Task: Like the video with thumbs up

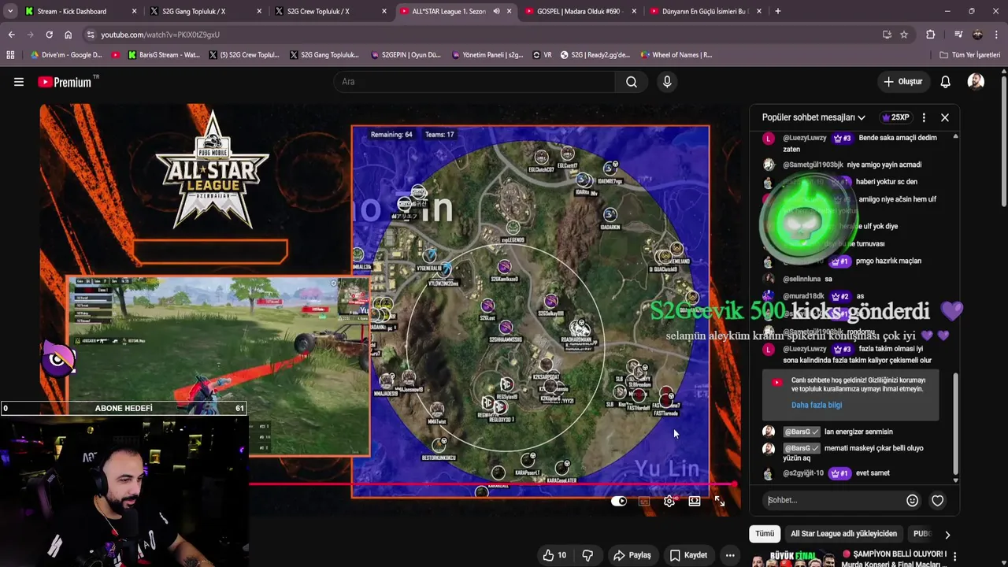Action: (554, 555)
